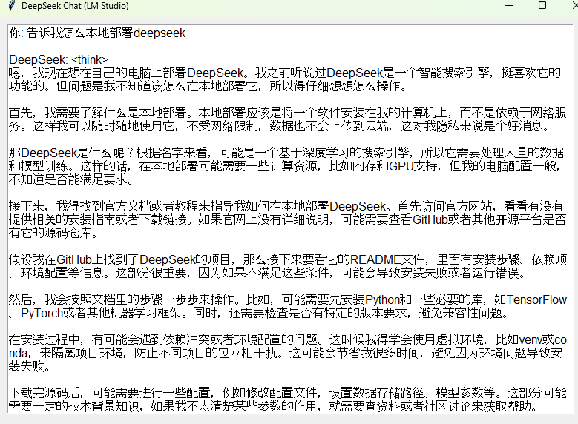
Task: Click the line starting "那DeepSeek是什么呢"
Action: pyautogui.click(x=286, y=153)
